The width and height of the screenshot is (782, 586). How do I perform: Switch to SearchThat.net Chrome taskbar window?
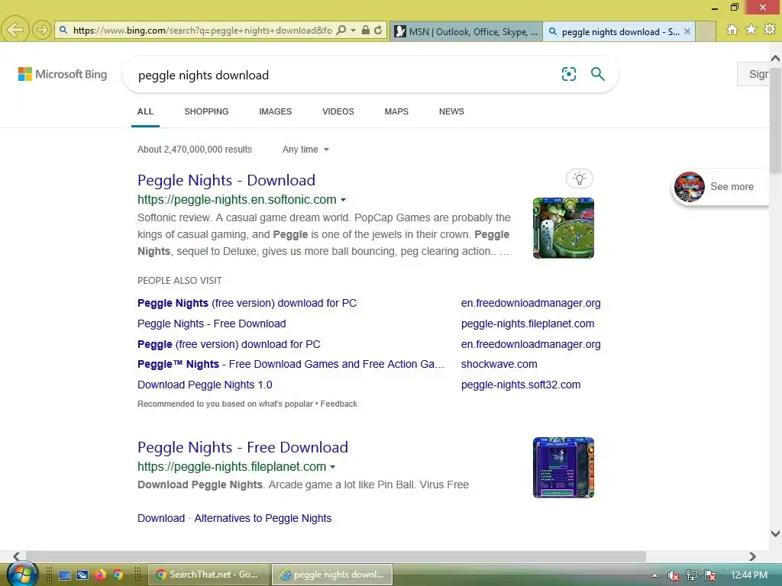click(x=208, y=575)
